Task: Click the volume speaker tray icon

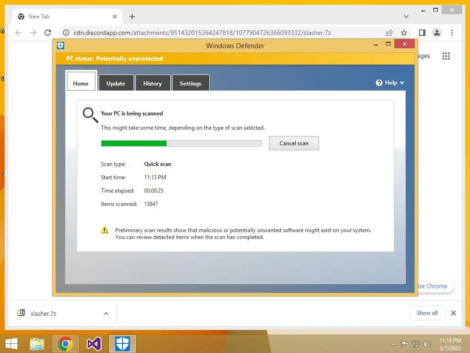Action: tap(426, 344)
